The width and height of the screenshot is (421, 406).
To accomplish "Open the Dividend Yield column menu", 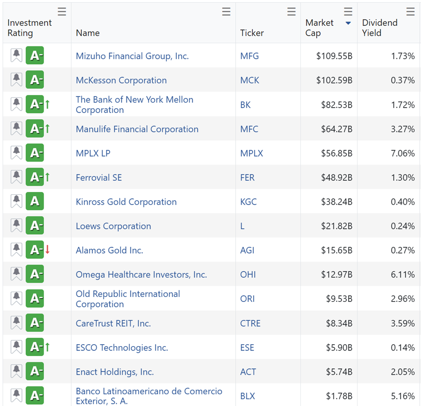I will (x=410, y=12).
